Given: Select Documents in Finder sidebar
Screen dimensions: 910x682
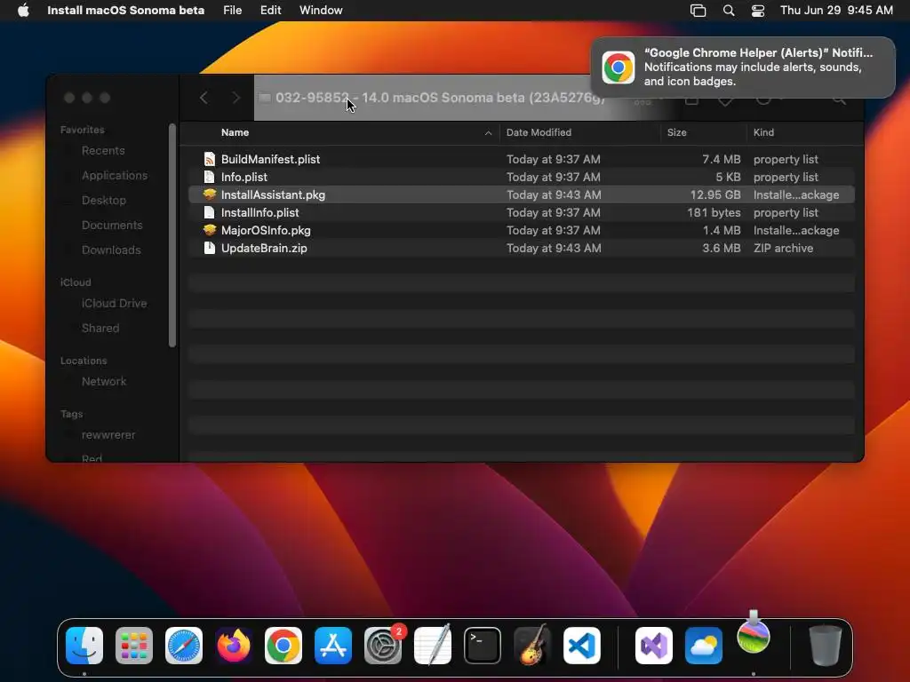Looking at the screenshot, I should [x=112, y=225].
